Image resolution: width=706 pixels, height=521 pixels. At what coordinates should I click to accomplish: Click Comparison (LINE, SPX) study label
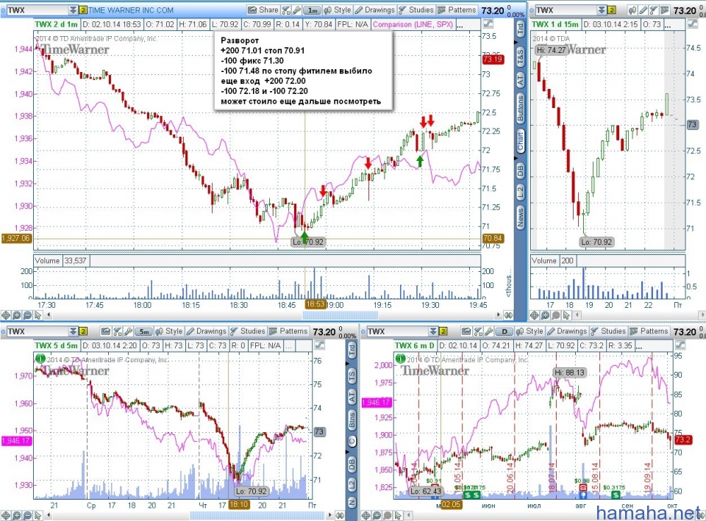click(x=413, y=24)
